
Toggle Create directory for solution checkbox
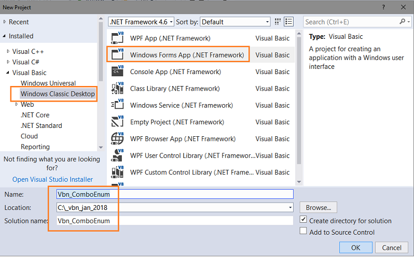tap(303, 219)
